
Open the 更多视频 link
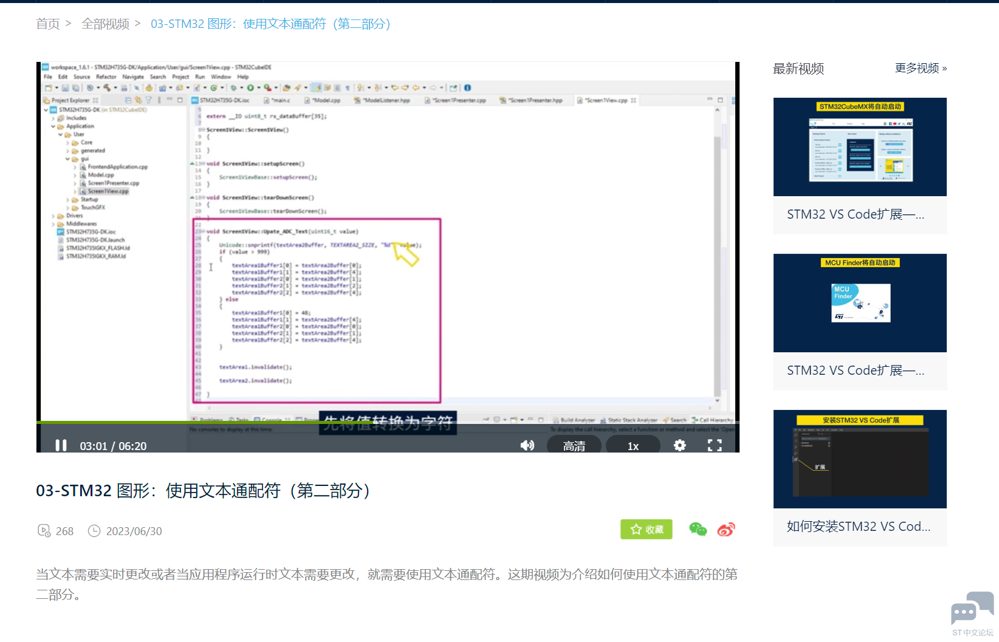(x=921, y=68)
